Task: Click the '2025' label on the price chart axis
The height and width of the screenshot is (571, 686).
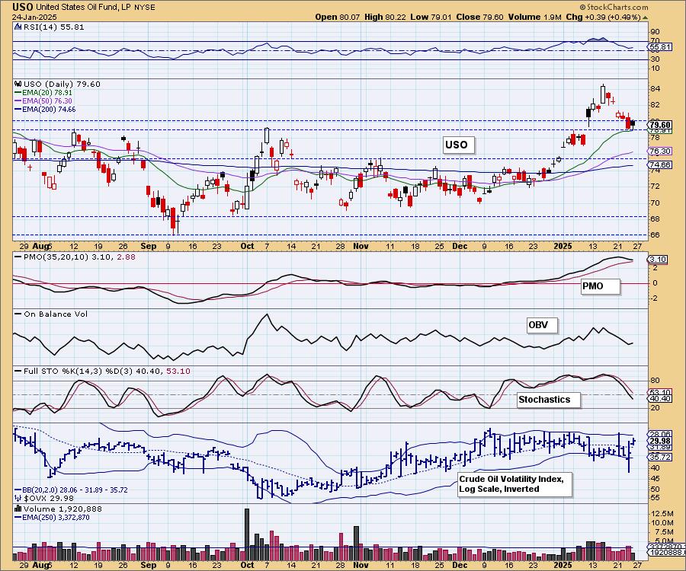Action: [x=563, y=246]
